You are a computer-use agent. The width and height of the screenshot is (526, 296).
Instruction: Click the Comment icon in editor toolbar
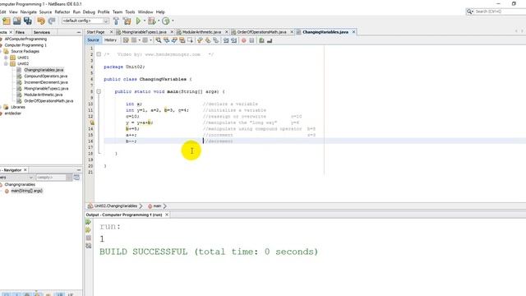261,40
